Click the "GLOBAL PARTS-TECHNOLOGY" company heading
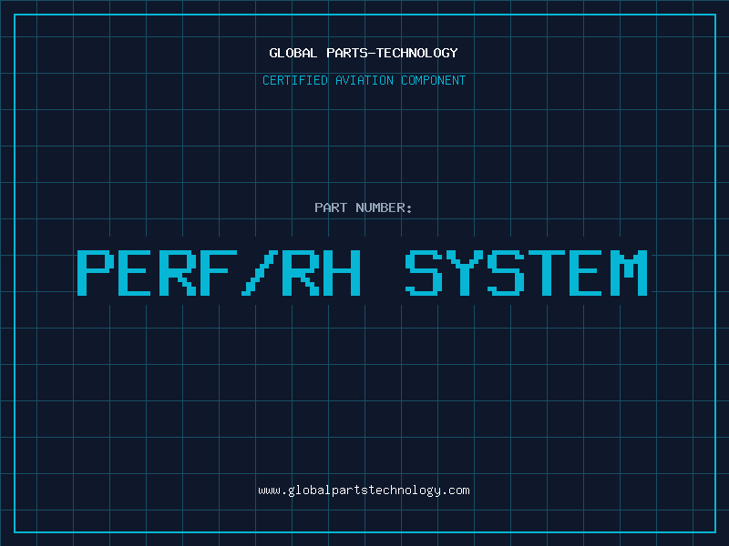729x546 pixels. pos(364,54)
